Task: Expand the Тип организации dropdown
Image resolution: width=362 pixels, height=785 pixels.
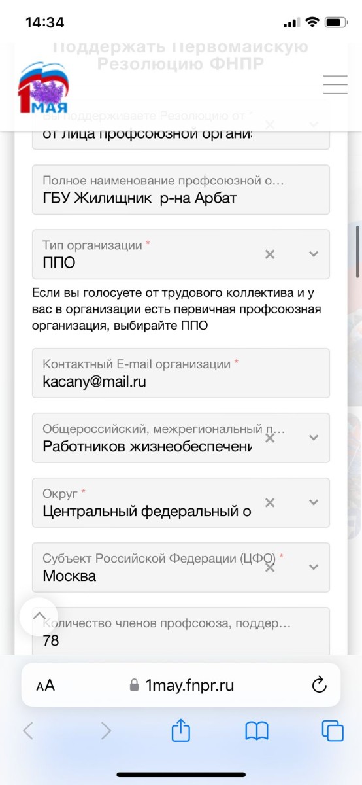Action: tap(314, 254)
